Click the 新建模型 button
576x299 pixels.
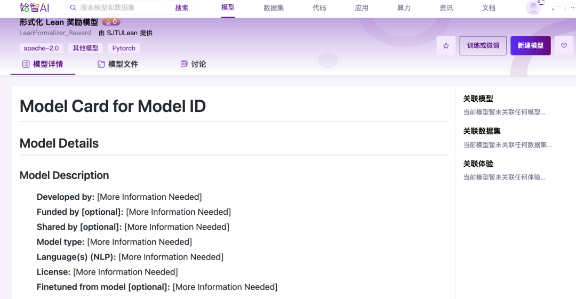pos(530,45)
